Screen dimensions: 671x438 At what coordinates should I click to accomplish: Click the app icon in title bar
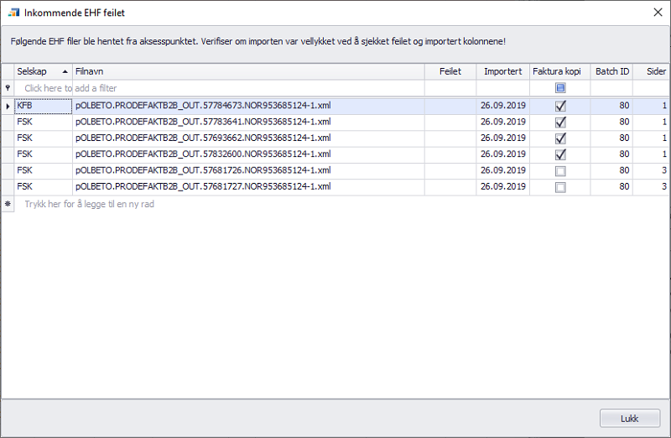click(x=13, y=13)
